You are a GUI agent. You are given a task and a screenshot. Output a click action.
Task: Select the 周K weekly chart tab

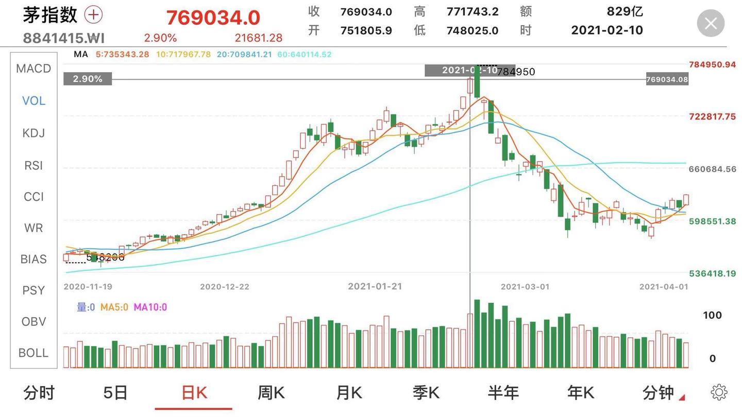(x=271, y=393)
